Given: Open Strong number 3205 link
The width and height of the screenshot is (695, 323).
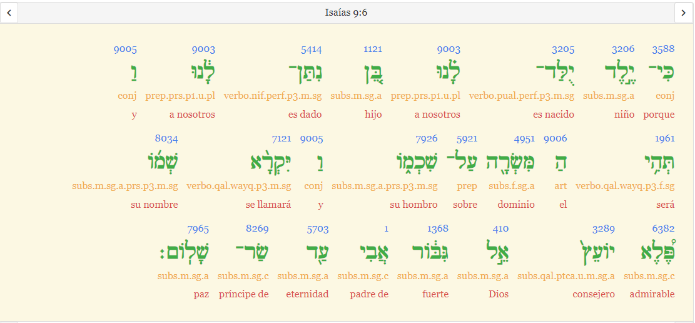Looking at the screenshot, I should click(x=563, y=49).
